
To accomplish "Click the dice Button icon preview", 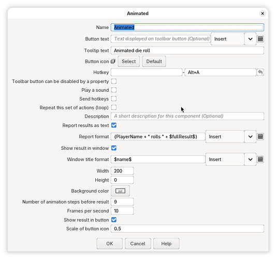I will [x=113, y=62].
